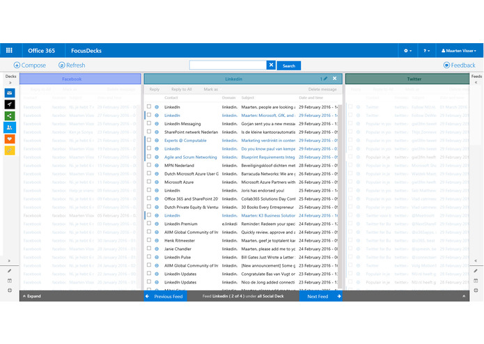Open the settings gear dropdown

pos(408,51)
